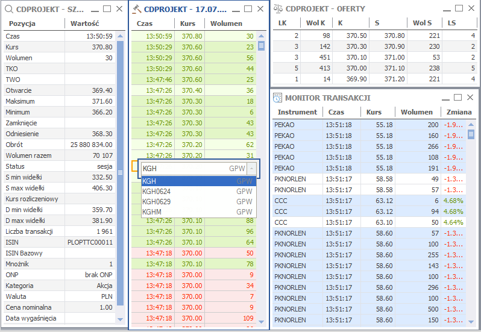
Task: Click the Wolumen razem value 70 107
Action: 102,155
